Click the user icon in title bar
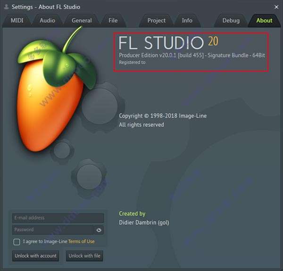The height and width of the screenshot is (271, 283). coord(7,7)
